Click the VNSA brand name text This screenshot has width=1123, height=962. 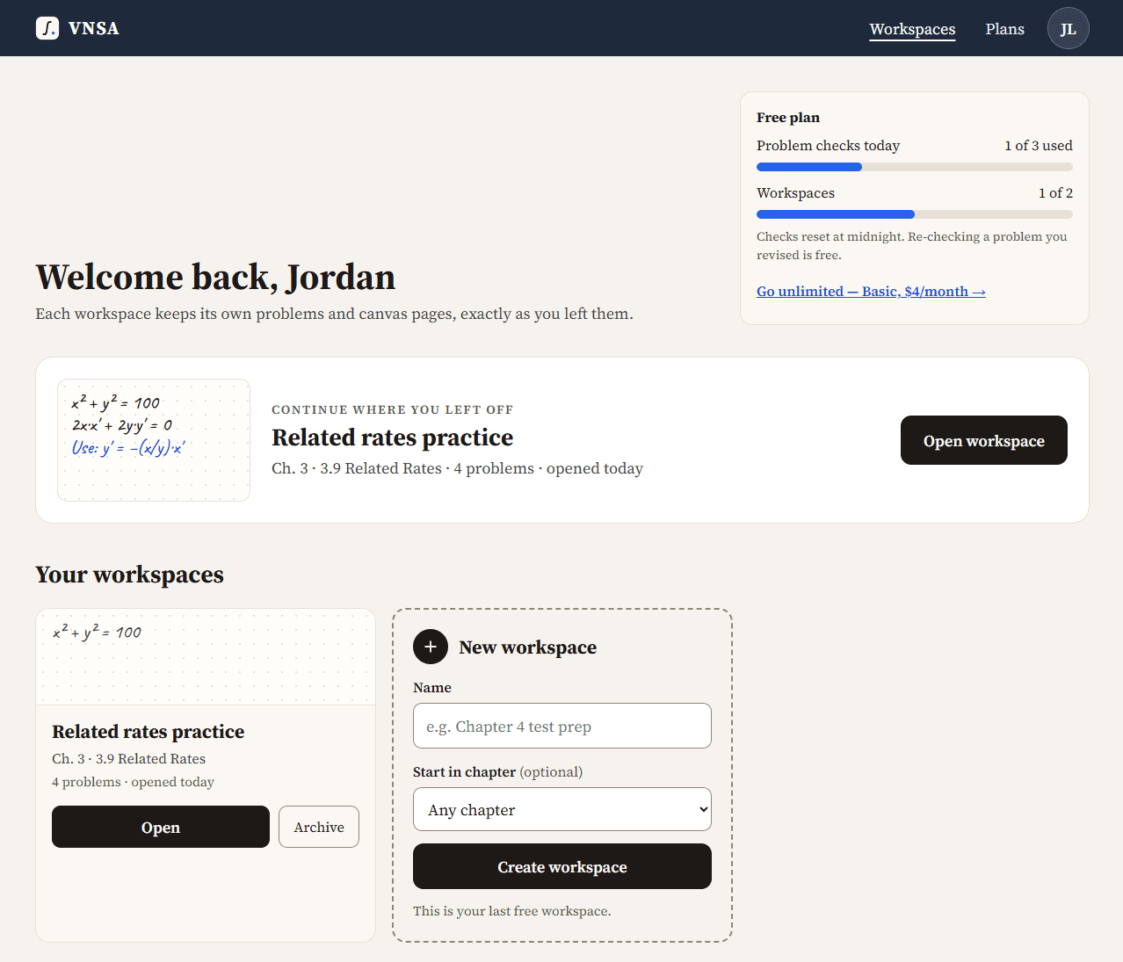(94, 28)
